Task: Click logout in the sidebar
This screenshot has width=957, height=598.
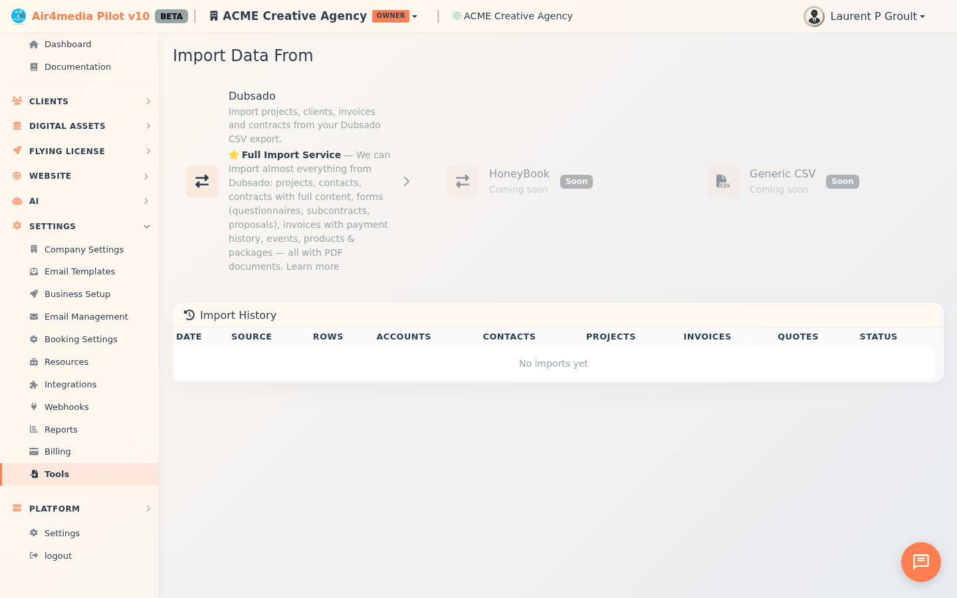Action: [58, 556]
